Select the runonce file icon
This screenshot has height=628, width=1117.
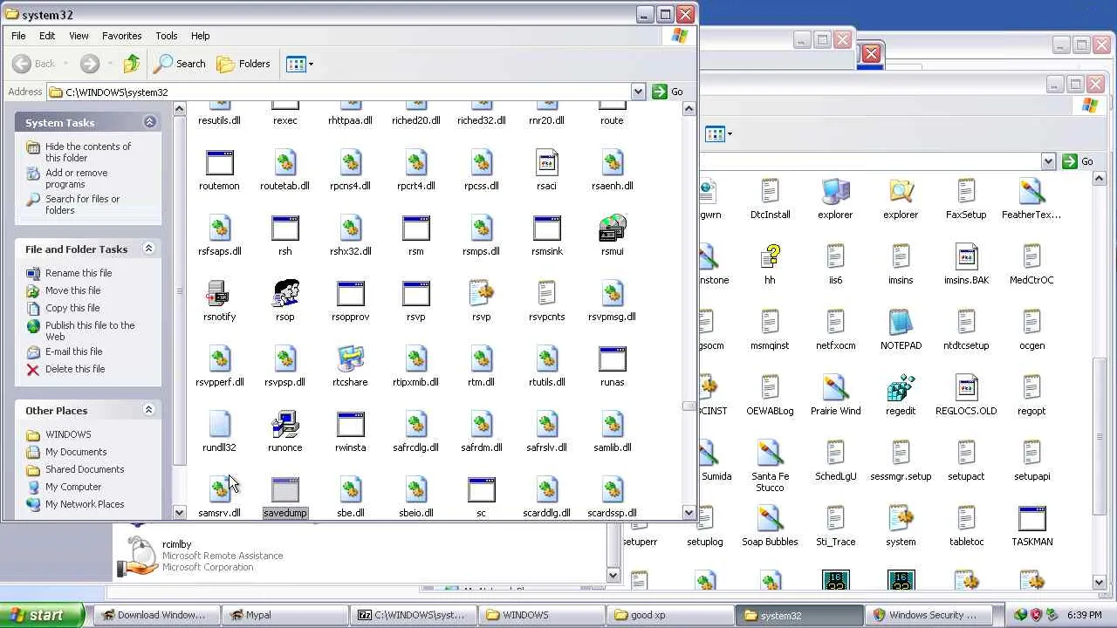click(x=285, y=425)
